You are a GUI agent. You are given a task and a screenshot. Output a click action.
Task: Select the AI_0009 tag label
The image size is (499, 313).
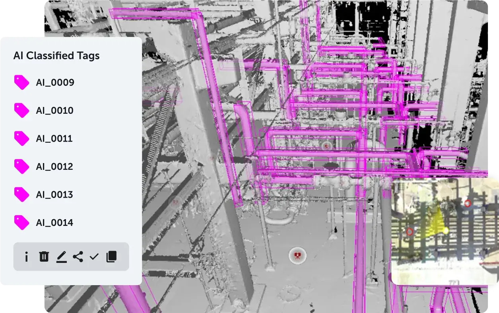pos(55,83)
